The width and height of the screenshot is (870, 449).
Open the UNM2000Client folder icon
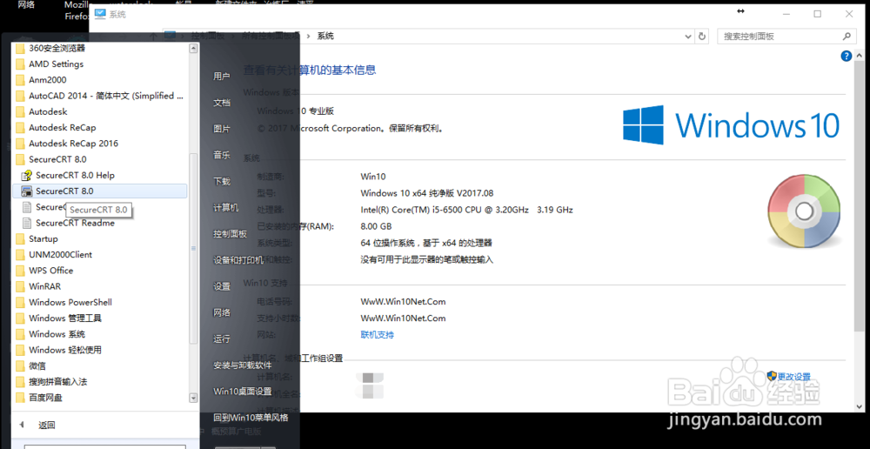20,255
